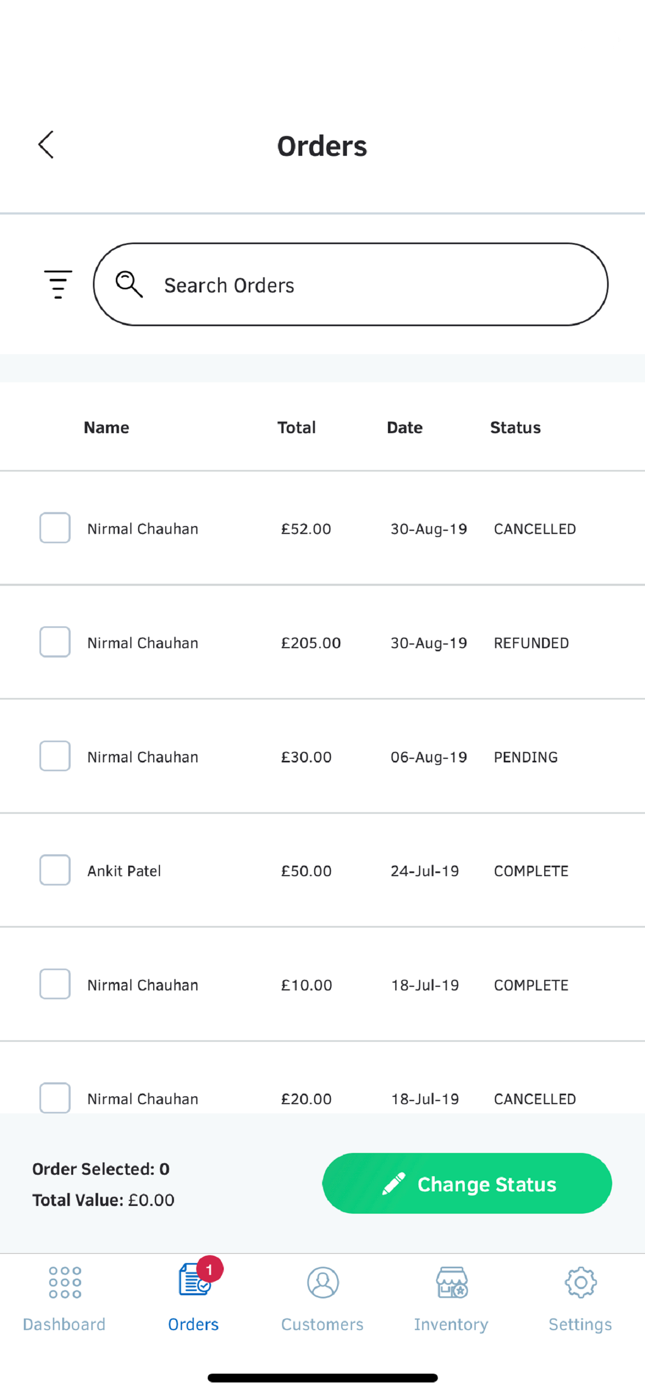Screen dimensions: 645x1396
Task: Open the order filter icon
Action: coord(58,284)
